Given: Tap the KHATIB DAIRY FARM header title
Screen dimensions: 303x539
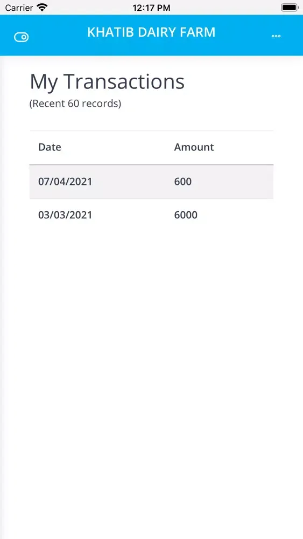Looking at the screenshot, I should [x=151, y=32].
